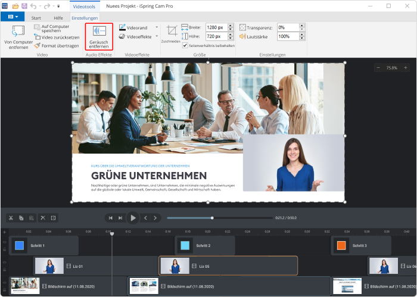417x297 pixels.
Task: Click the Höhe input field
Action: point(216,36)
